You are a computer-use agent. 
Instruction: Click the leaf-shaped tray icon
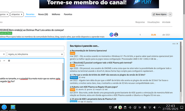click(135, 107)
